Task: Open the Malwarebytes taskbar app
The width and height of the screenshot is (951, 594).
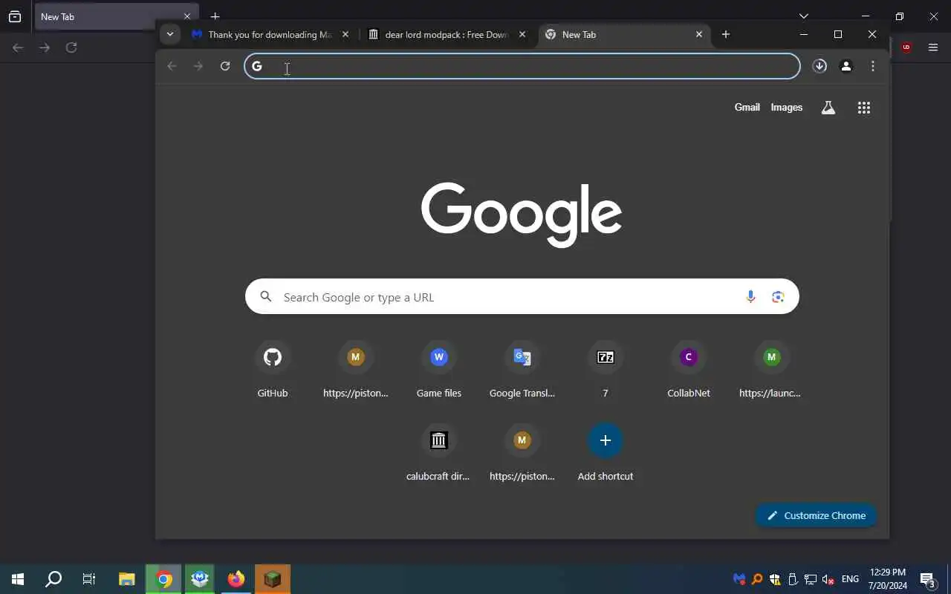Action: pos(200,579)
